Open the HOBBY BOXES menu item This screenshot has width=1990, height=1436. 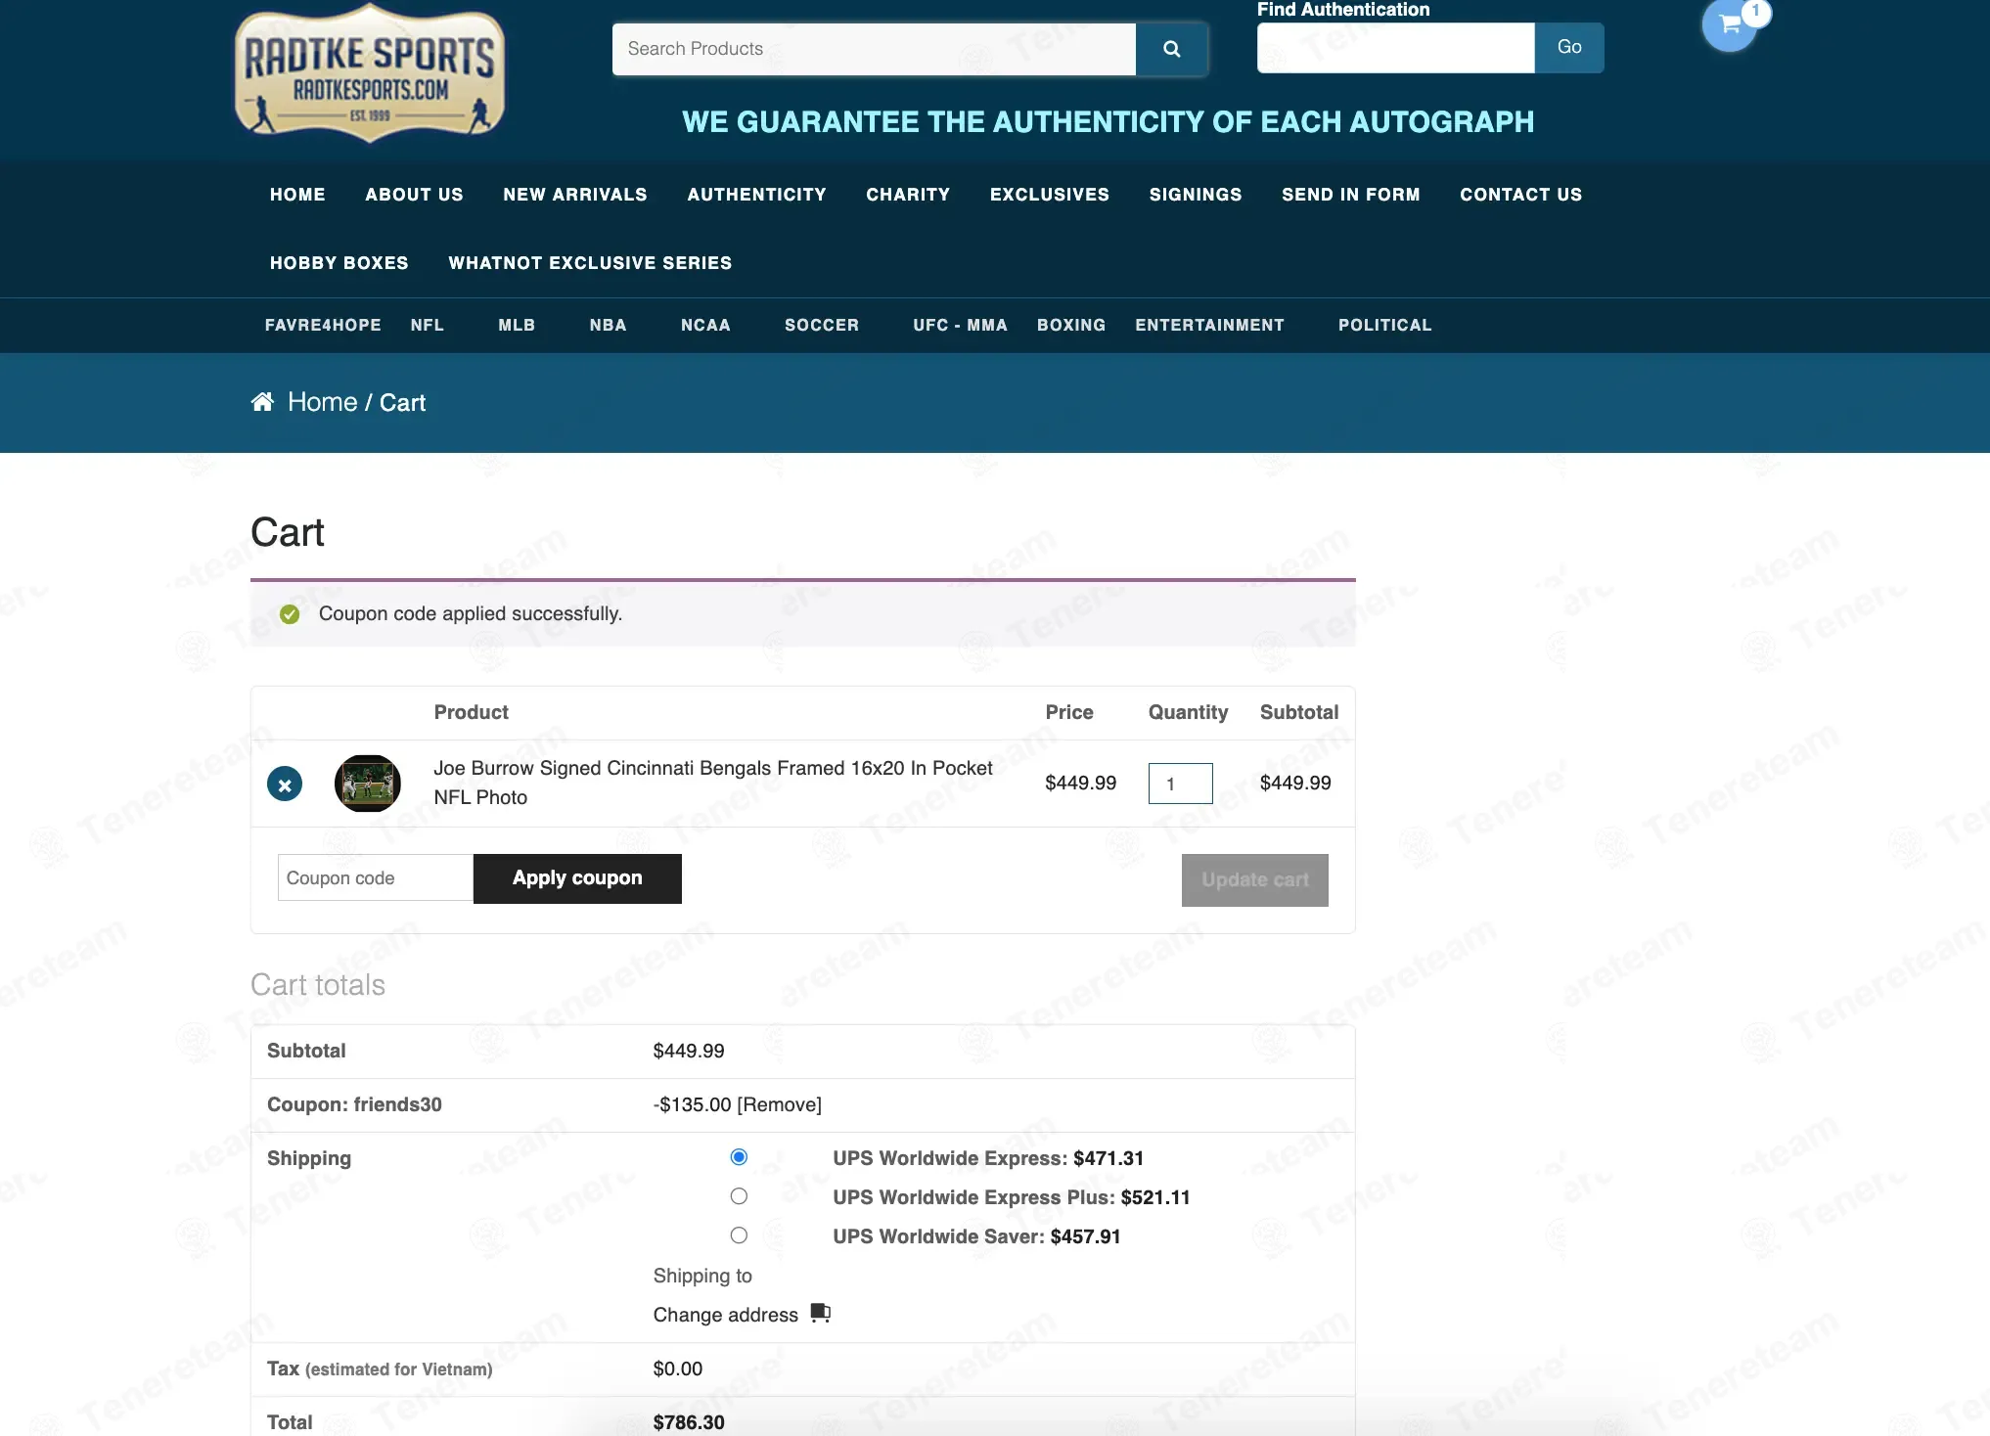tap(339, 263)
